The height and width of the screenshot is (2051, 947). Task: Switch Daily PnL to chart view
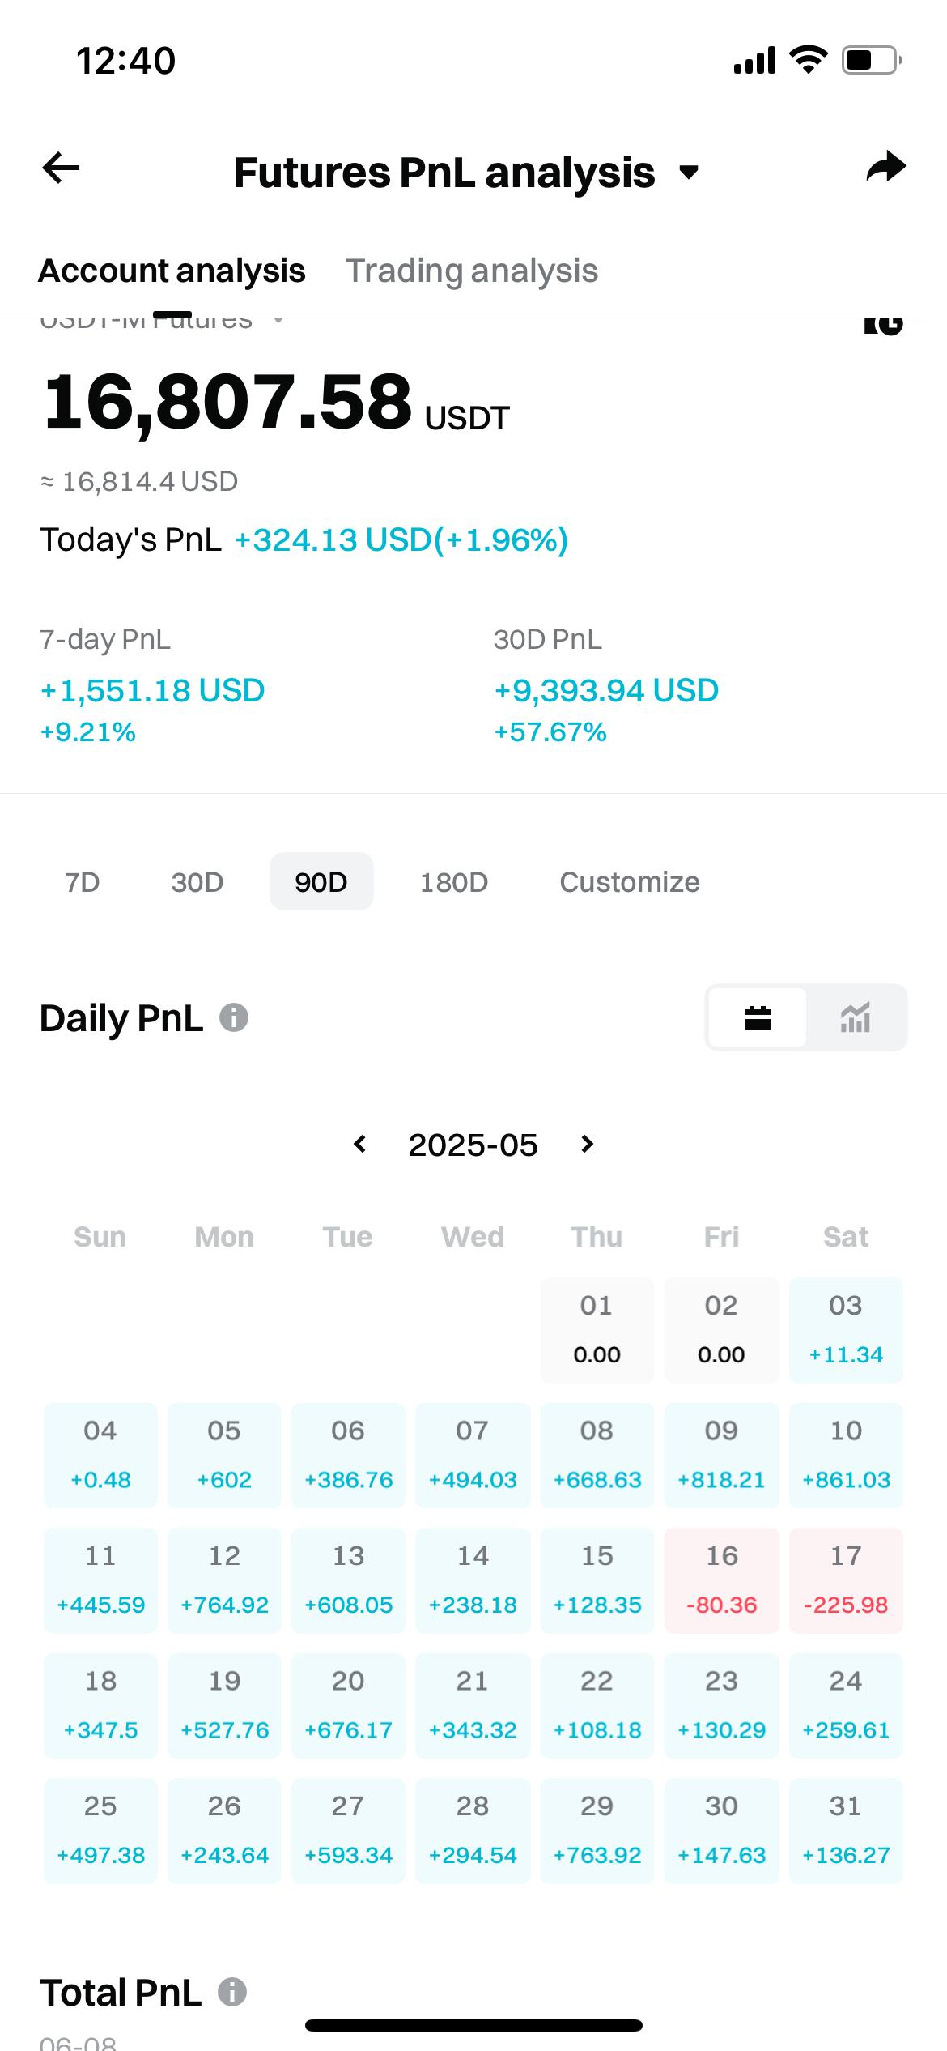[855, 1017]
